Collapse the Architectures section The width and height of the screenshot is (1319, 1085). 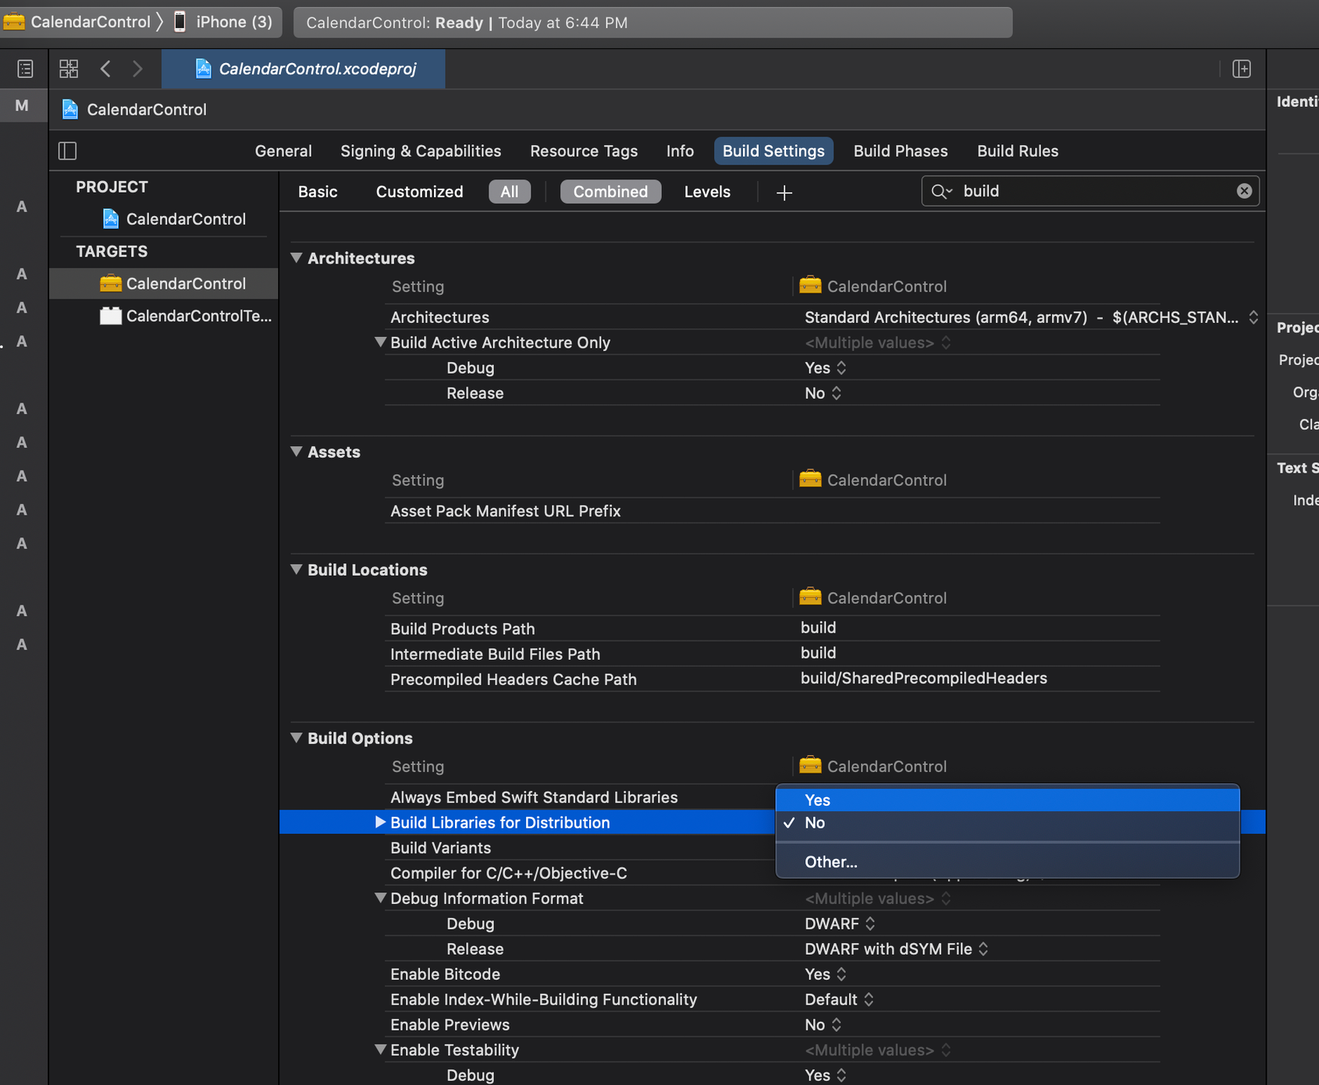pyautogui.click(x=297, y=257)
